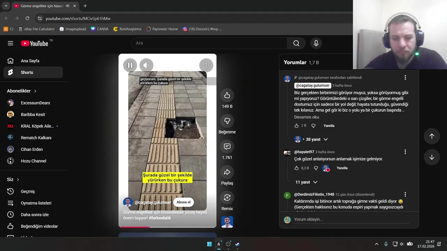Open the pinned comment's three-dot menu
Image resolution: width=447 pixels, height=251 pixels.
click(405, 77)
